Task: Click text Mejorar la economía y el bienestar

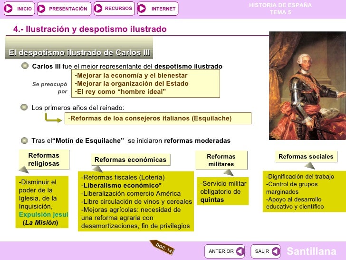Action: click(131, 75)
